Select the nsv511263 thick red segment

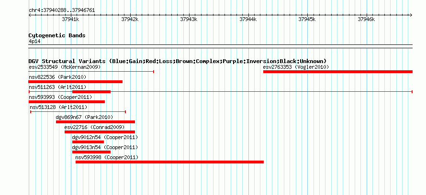pyautogui.click(x=91, y=92)
